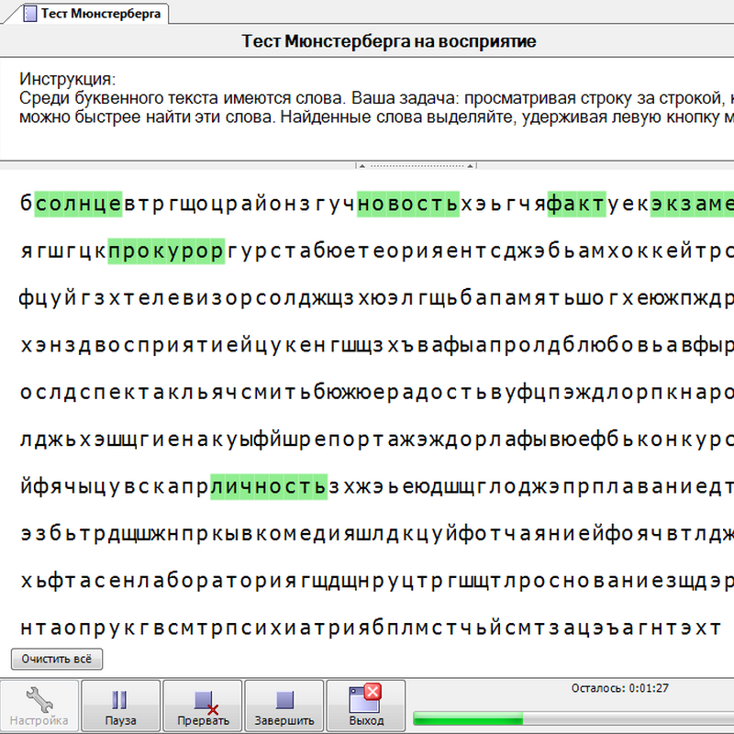The width and height of the screenshot is (734, 734).
Task: Click the Очистить всё button
Action: 57,659
